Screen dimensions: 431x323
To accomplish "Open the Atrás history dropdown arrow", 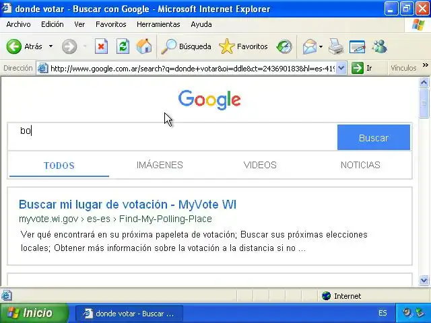I will (51, 46).
